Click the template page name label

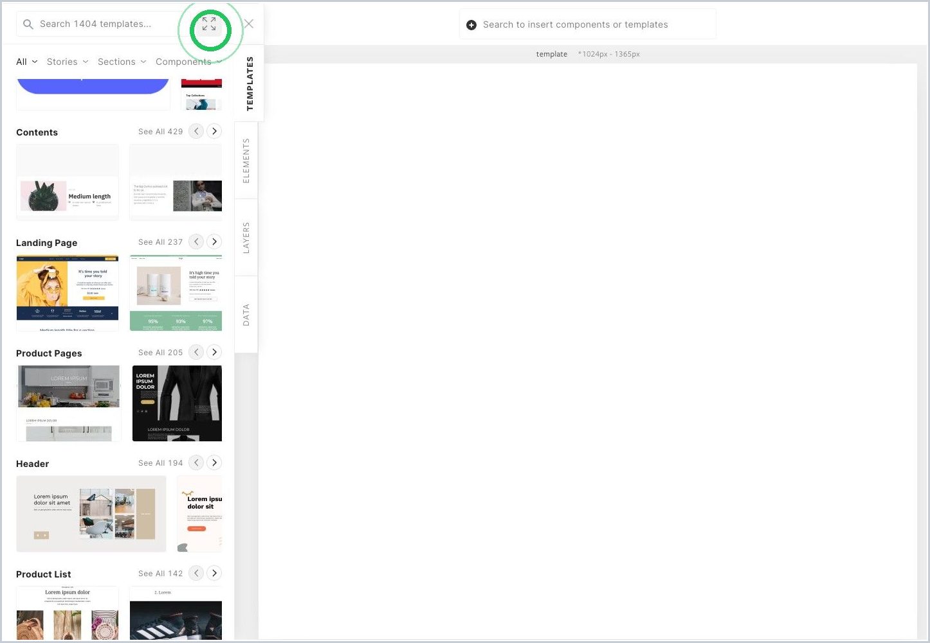(x=552, y=54)
